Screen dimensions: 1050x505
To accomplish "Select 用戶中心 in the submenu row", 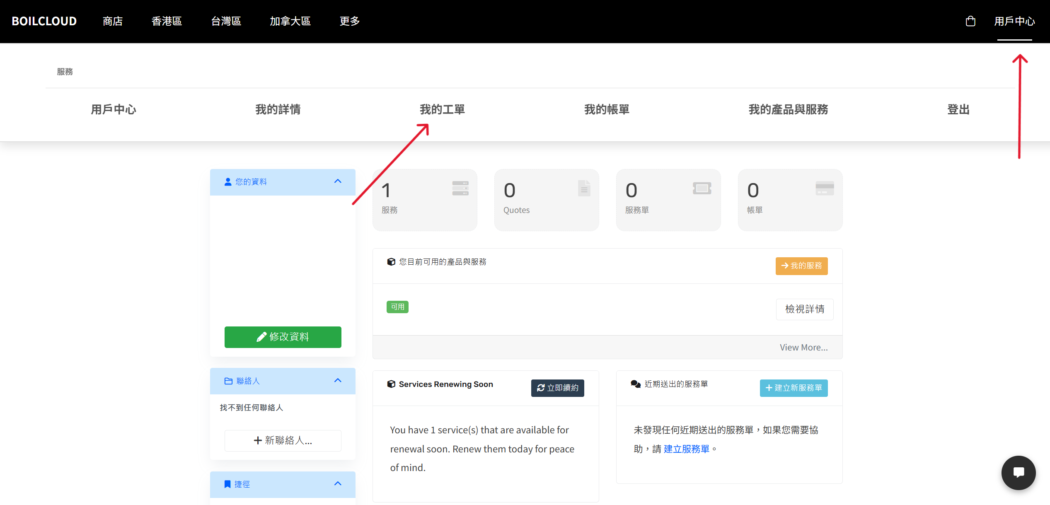I will pos(114,109).
